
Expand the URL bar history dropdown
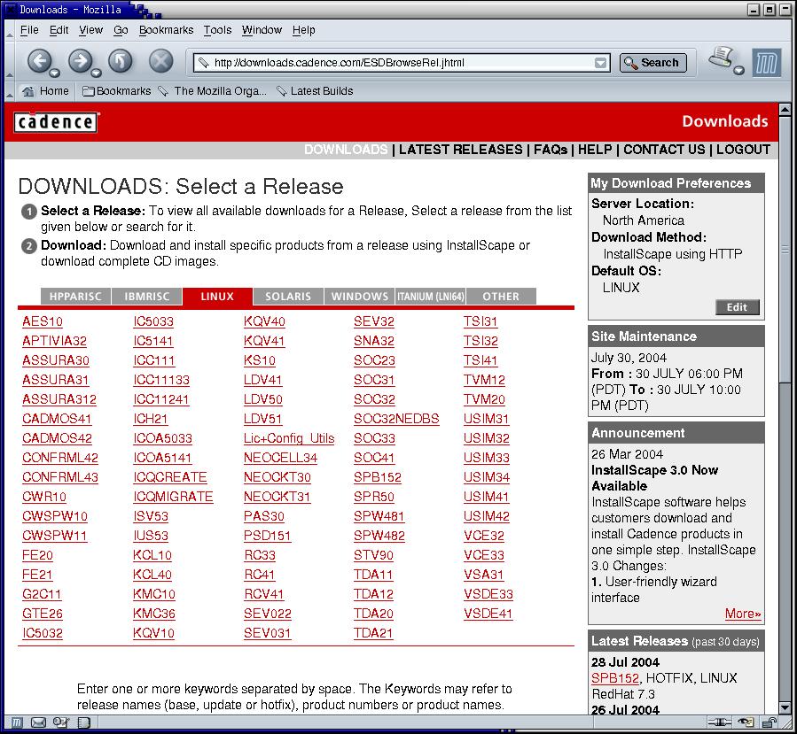(600, 63)
